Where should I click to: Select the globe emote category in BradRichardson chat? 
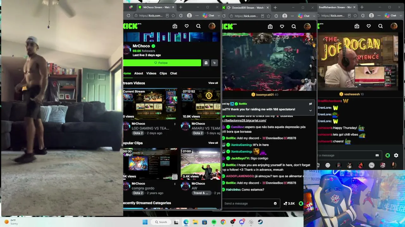click(328, 165)
